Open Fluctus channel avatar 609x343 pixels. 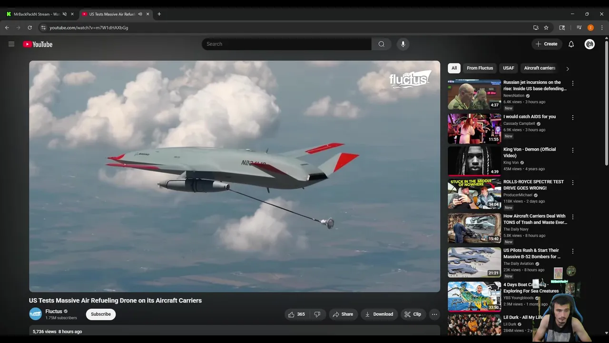[35, 314]
